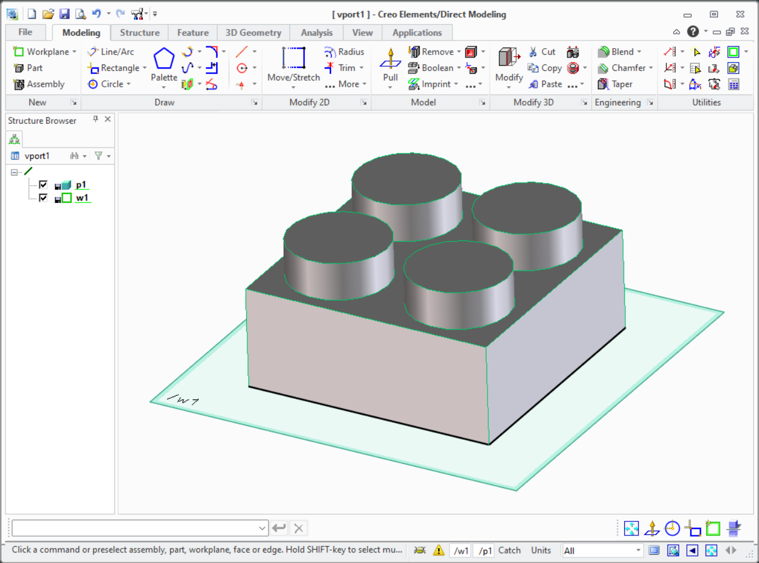Click the Cut command
The height and width of the screenshot is (563, 759).
click(x=542, y=52)
